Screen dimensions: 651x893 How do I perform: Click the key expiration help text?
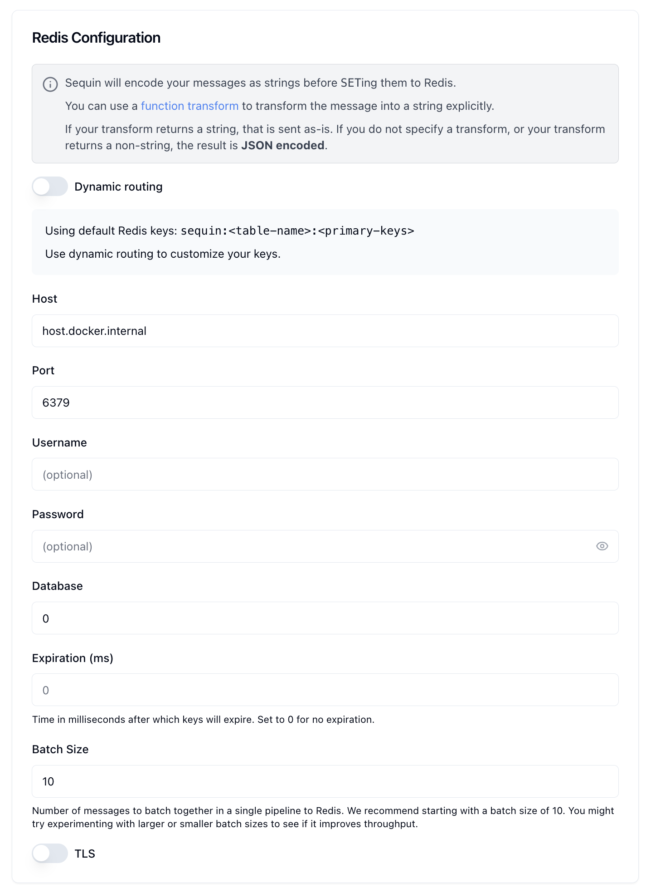click(x=203, y=720)
